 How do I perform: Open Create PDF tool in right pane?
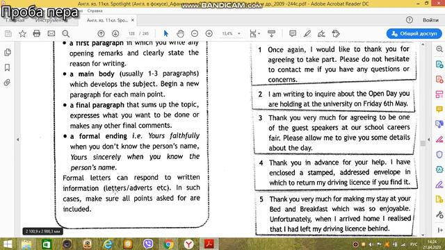click(x=439, y=79)
